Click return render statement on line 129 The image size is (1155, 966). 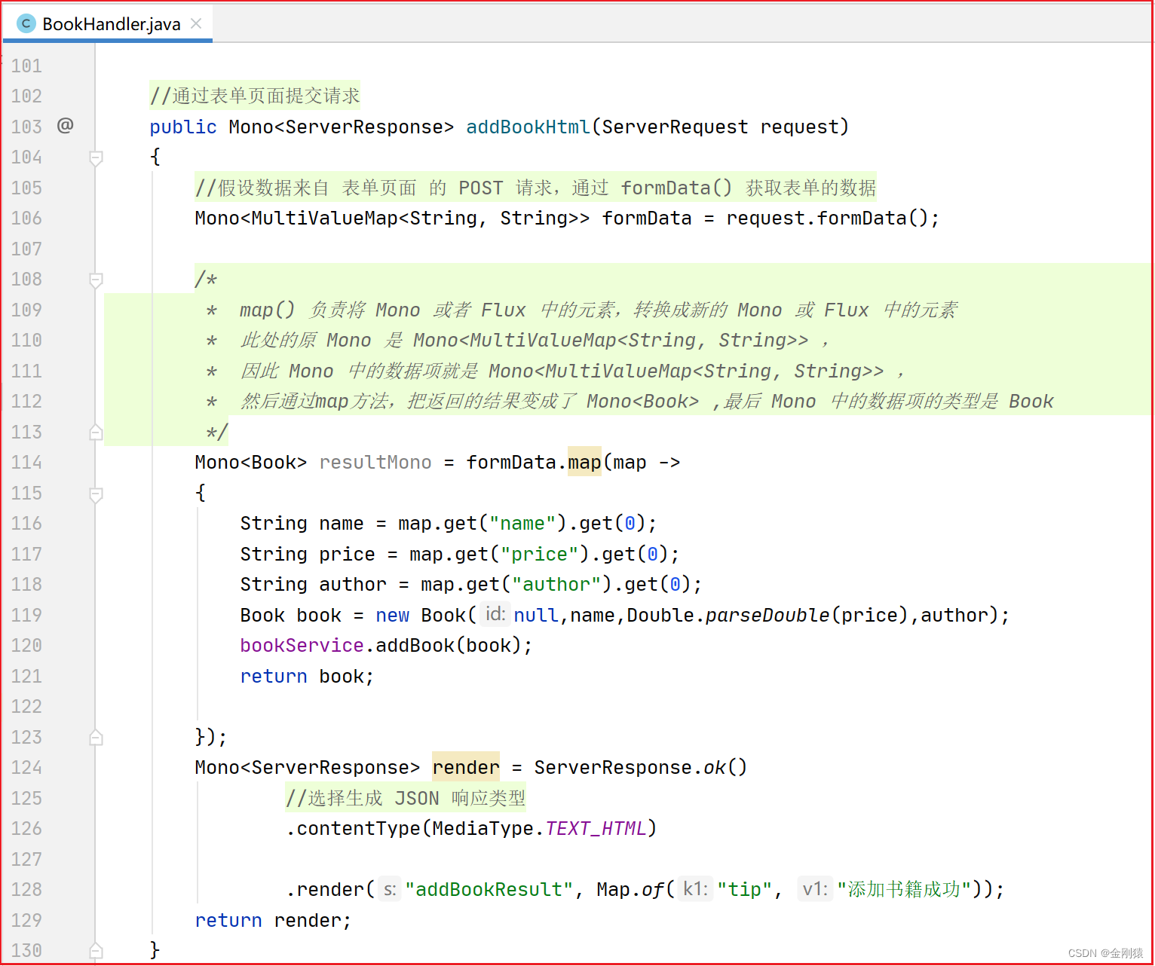pos(273,921)
